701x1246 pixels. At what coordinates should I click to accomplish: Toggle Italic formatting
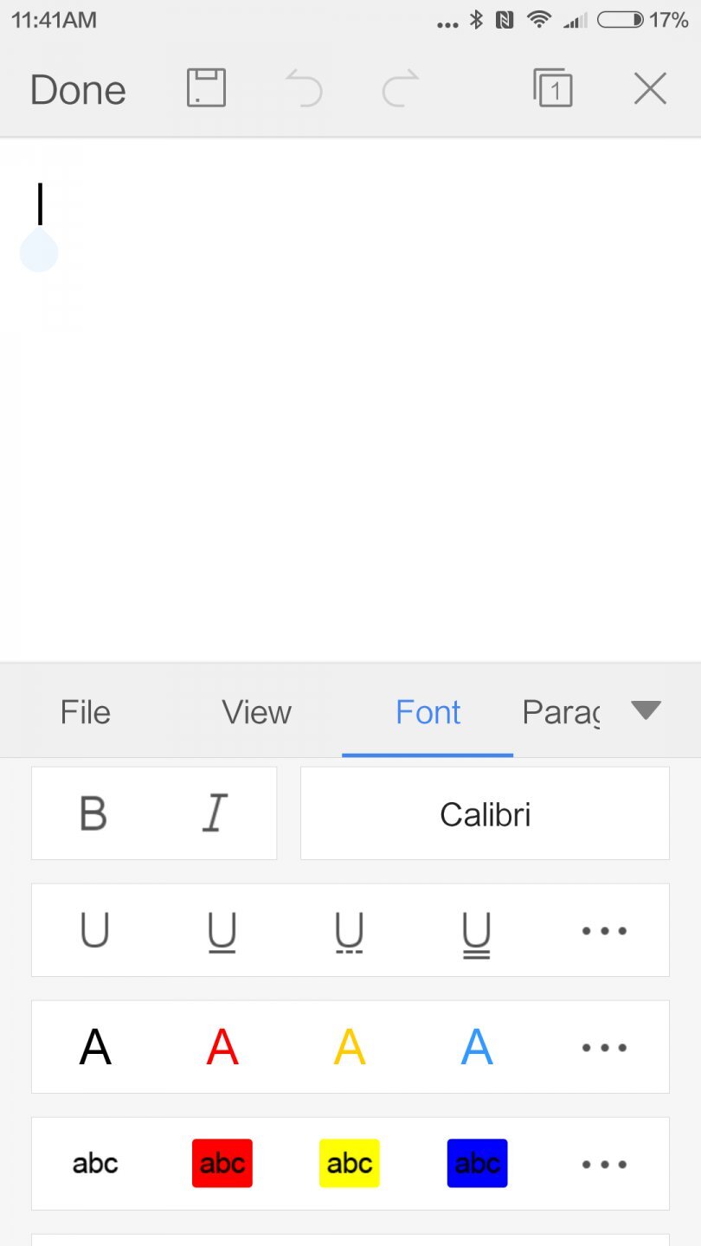(x=215, y=813)
